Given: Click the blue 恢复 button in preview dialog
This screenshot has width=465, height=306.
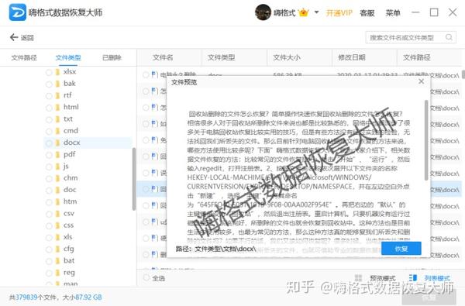Looking at the screenshot, I should pos(401,249).
